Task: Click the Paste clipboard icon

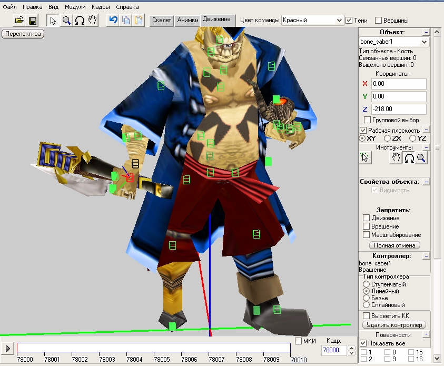Action: 139,21
